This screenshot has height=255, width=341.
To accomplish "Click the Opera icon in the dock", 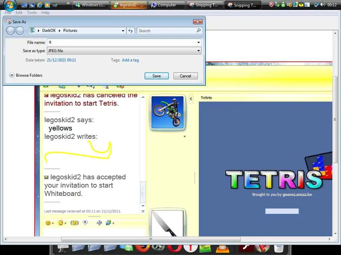I will tap(174, 249).
